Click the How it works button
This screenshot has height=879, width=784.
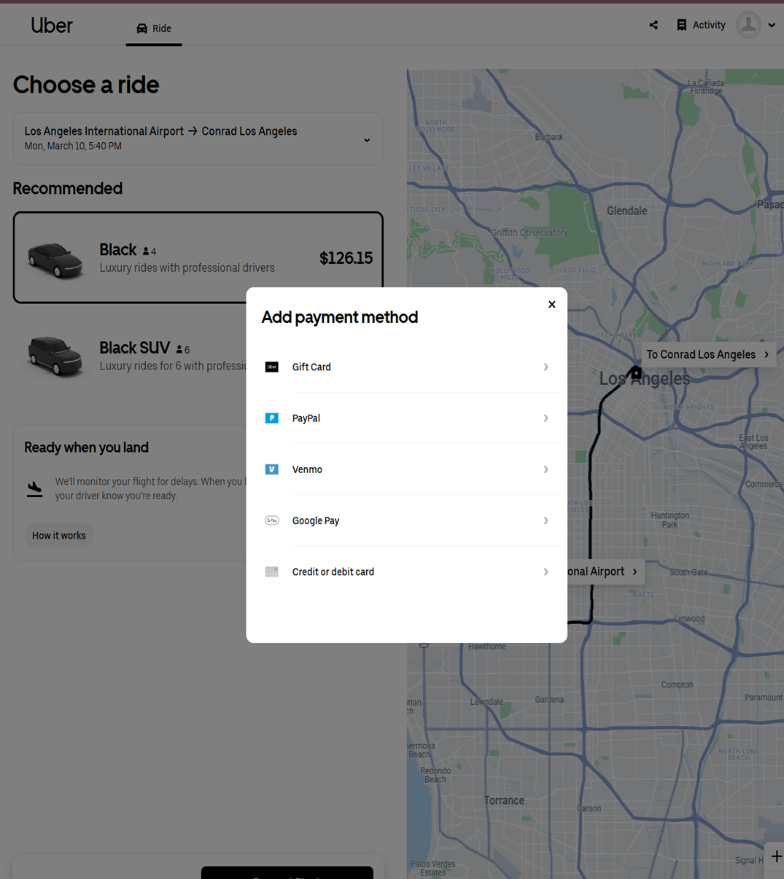tap(59, 536)
